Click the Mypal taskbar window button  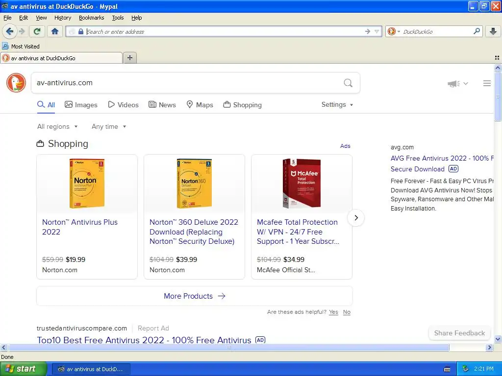[91, 369]
